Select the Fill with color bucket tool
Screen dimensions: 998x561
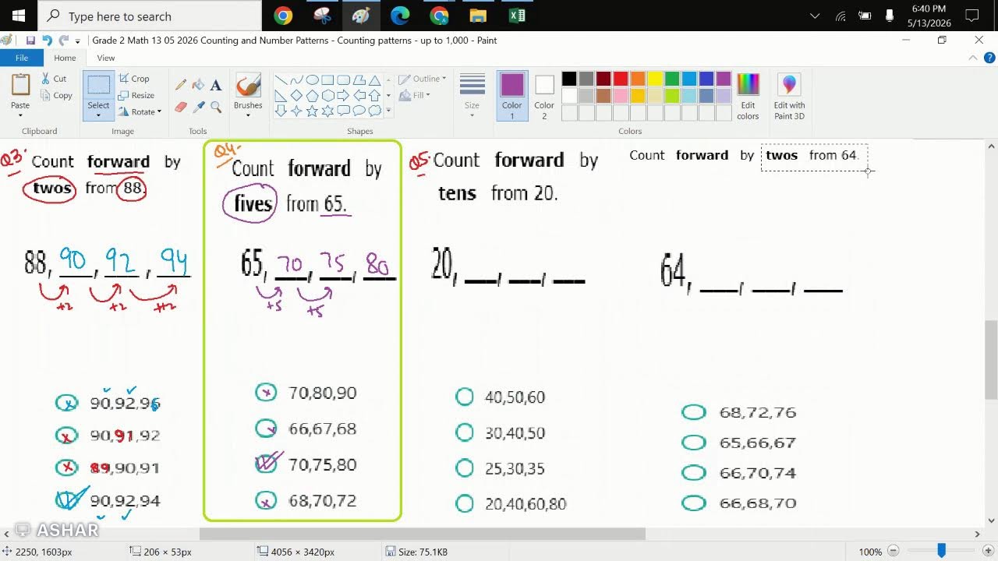click(x=198, y=84)
